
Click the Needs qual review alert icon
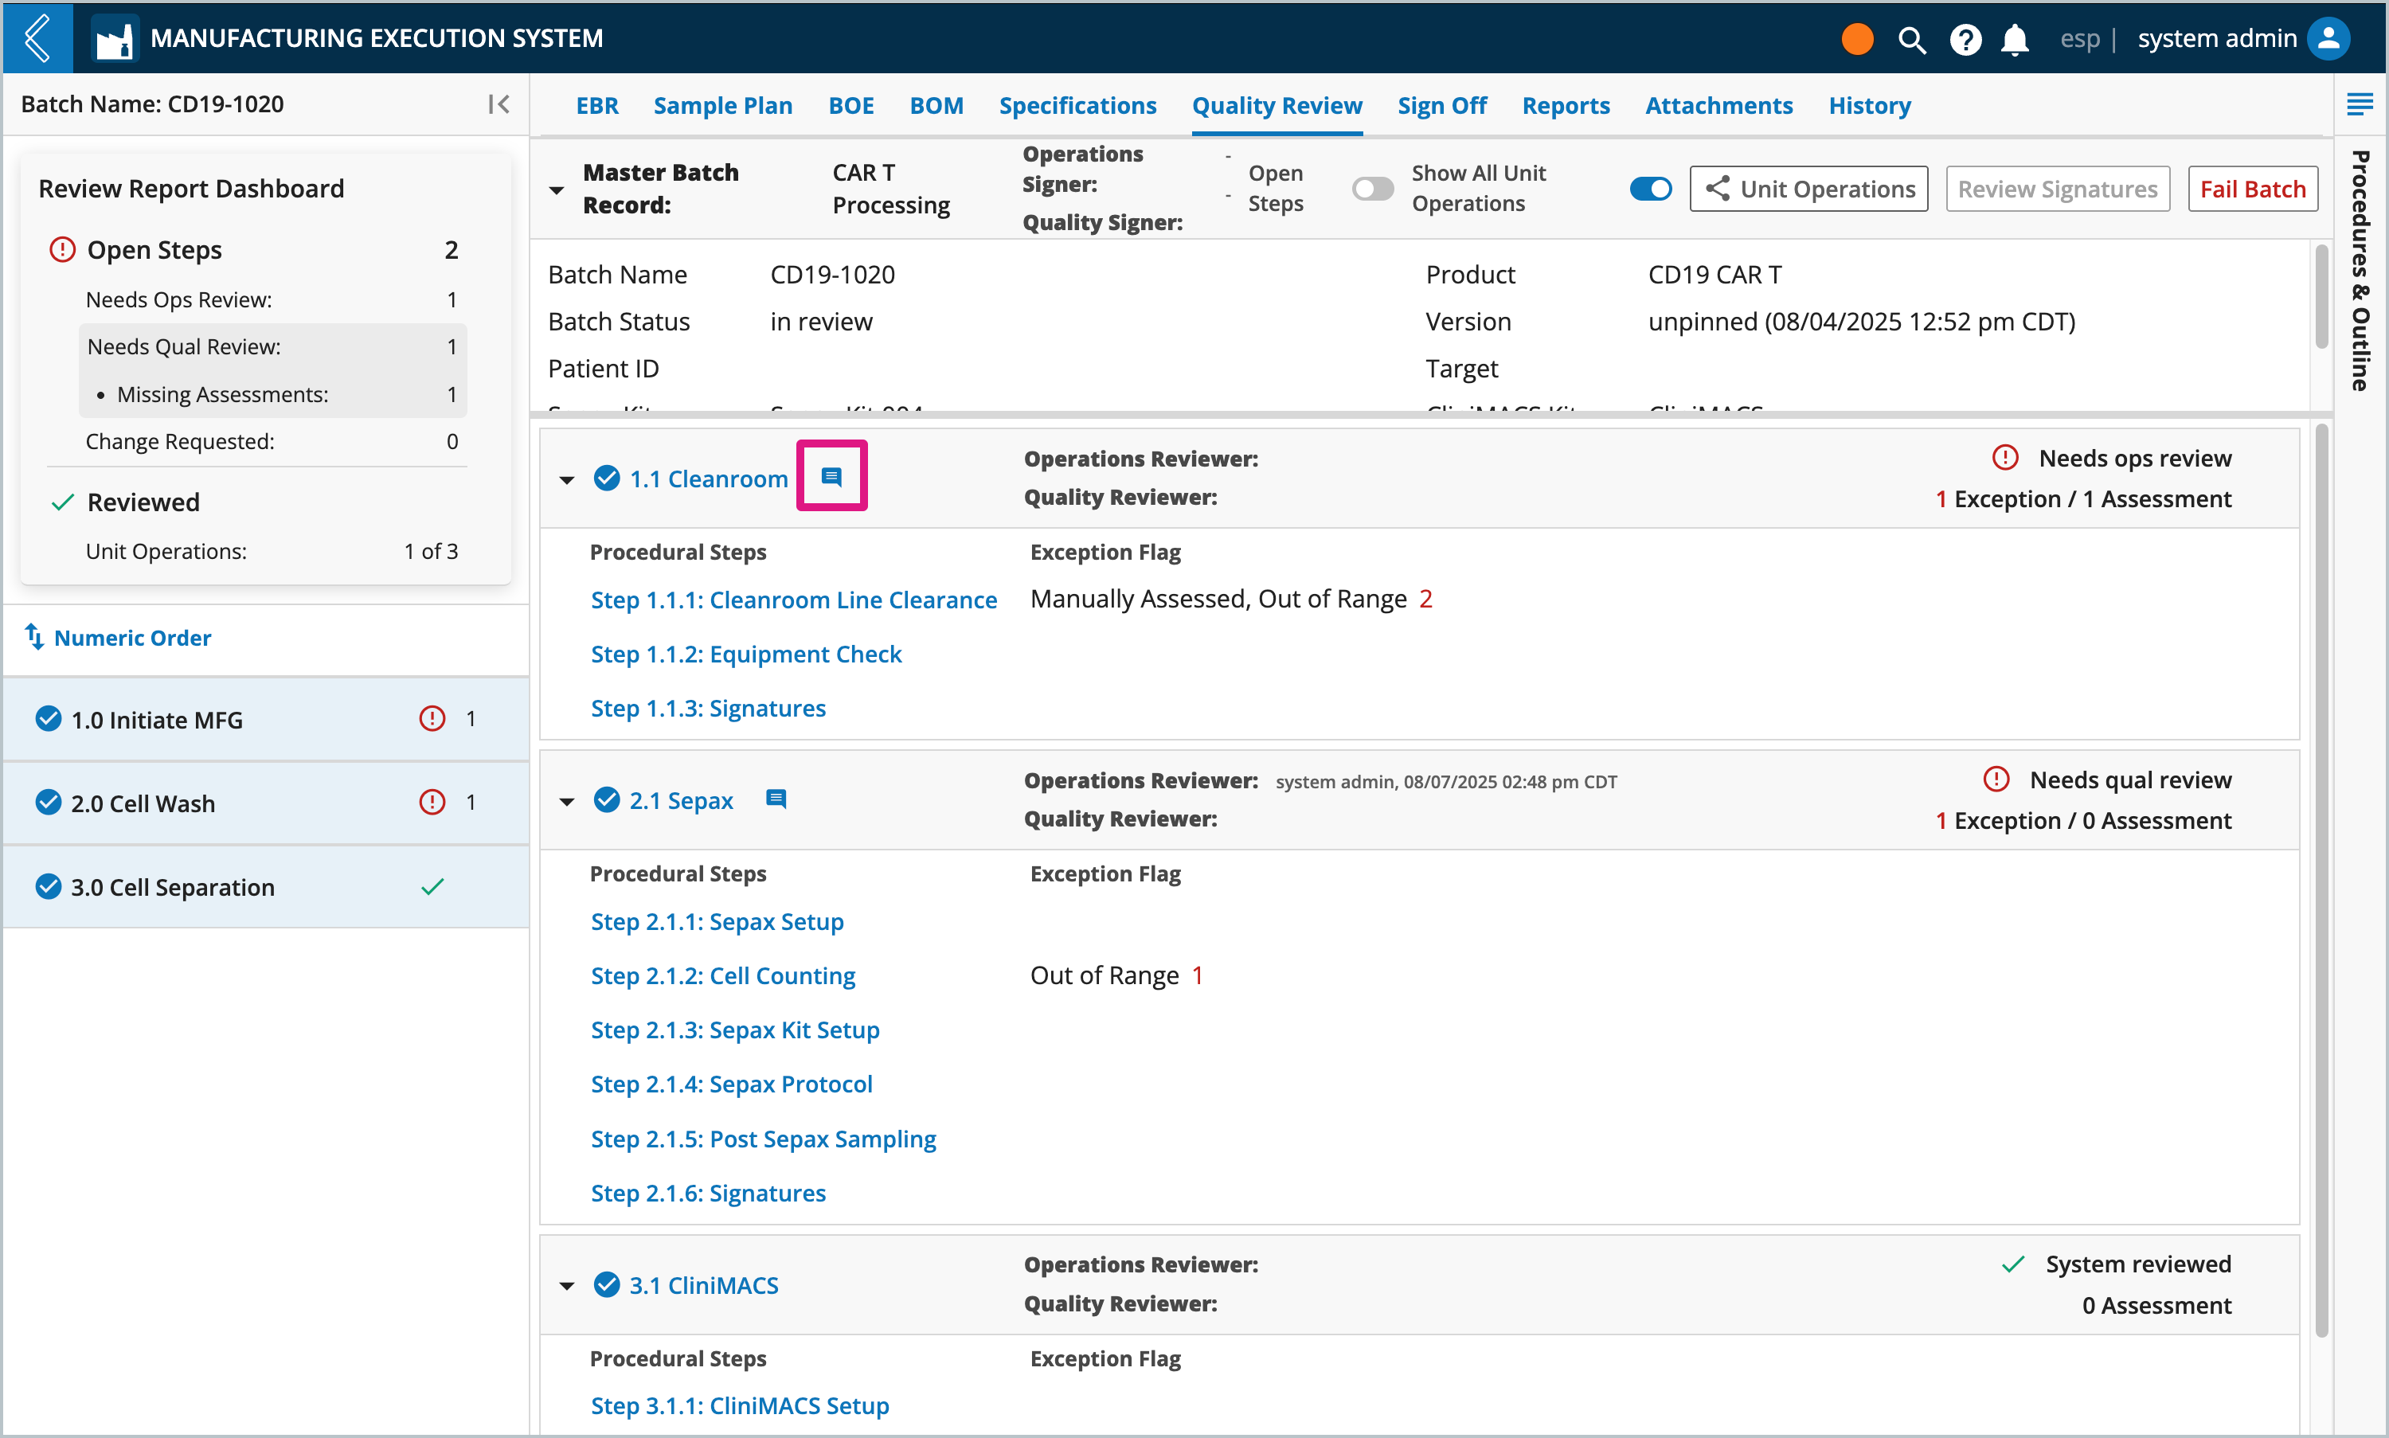(x=1996, y=779)
